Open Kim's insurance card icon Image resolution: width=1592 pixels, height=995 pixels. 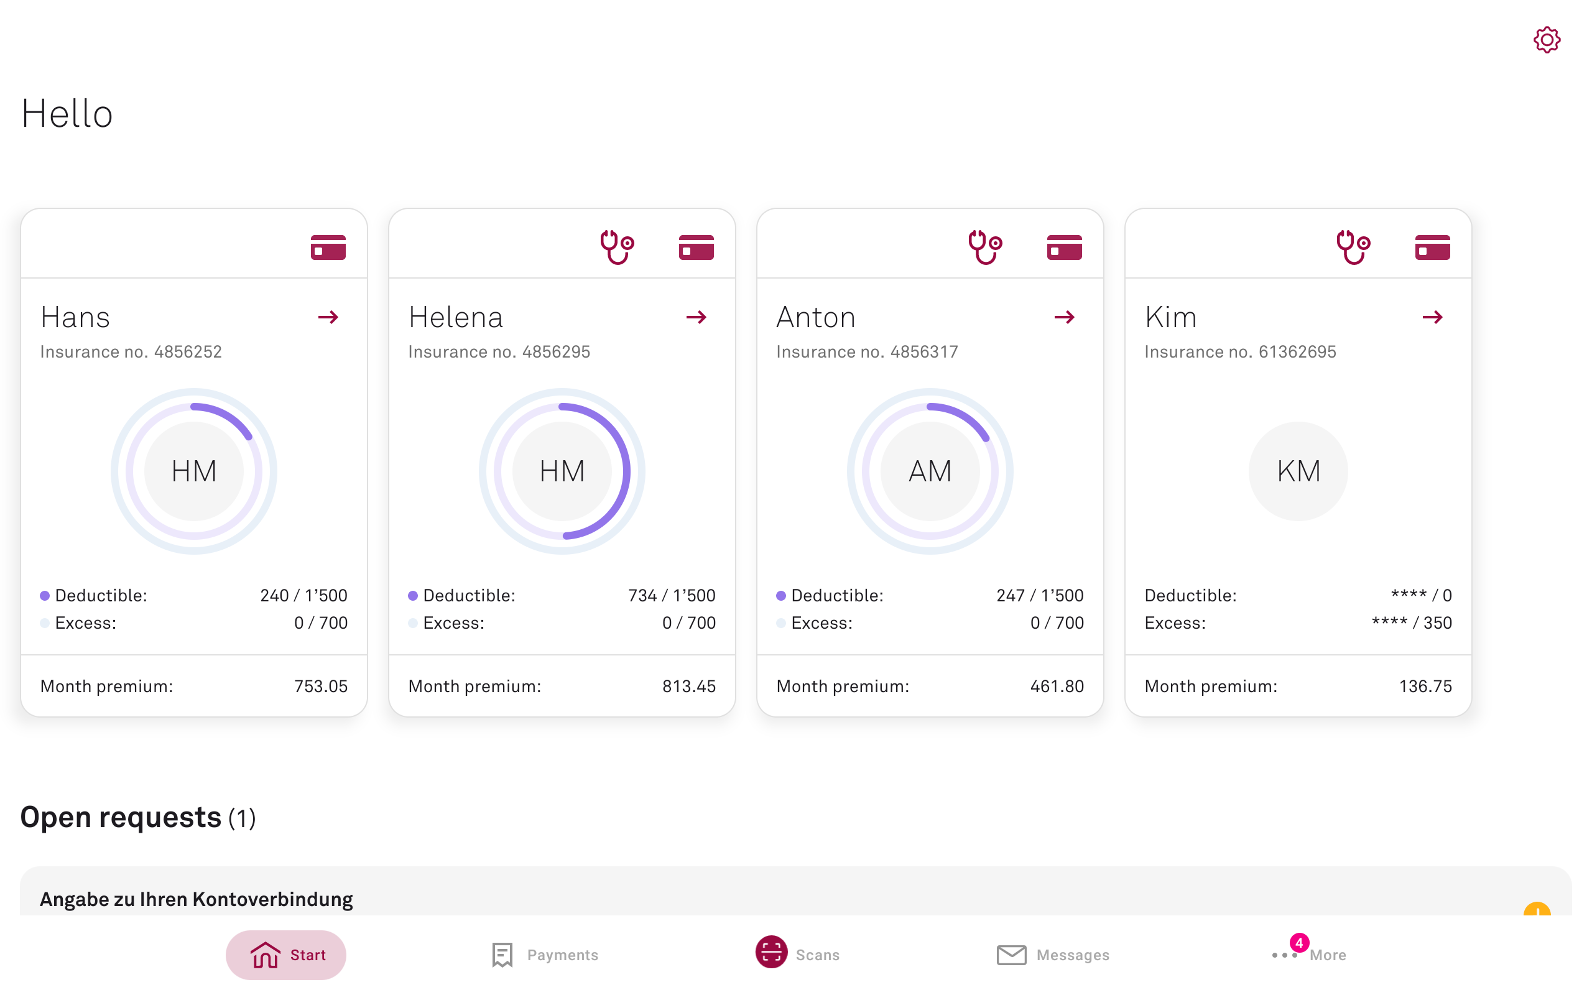pyautogui.click(x=1432, y=248)
